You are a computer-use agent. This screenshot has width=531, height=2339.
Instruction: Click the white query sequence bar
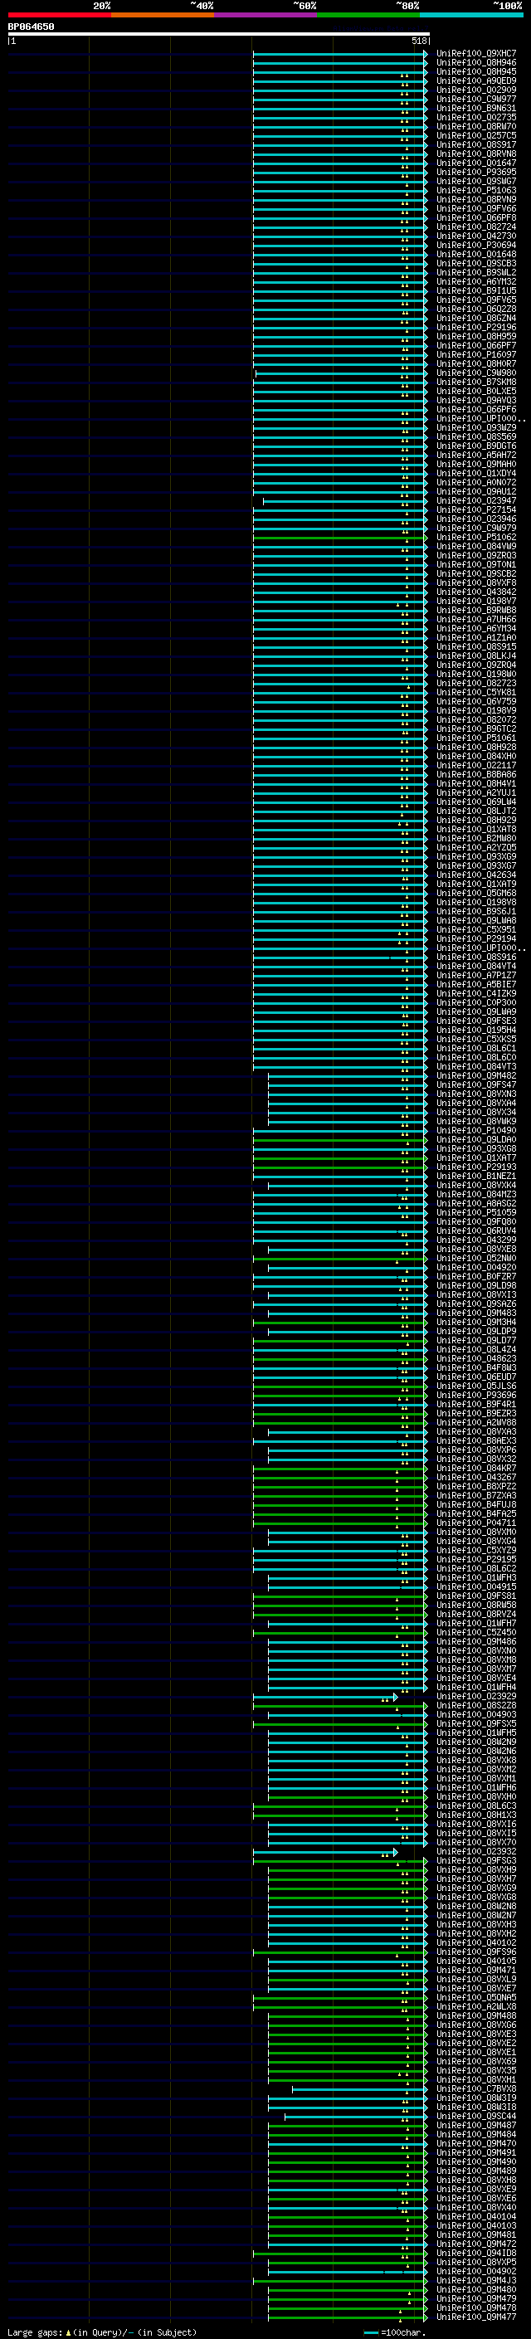pyautogui.click(x=219, y=35)
